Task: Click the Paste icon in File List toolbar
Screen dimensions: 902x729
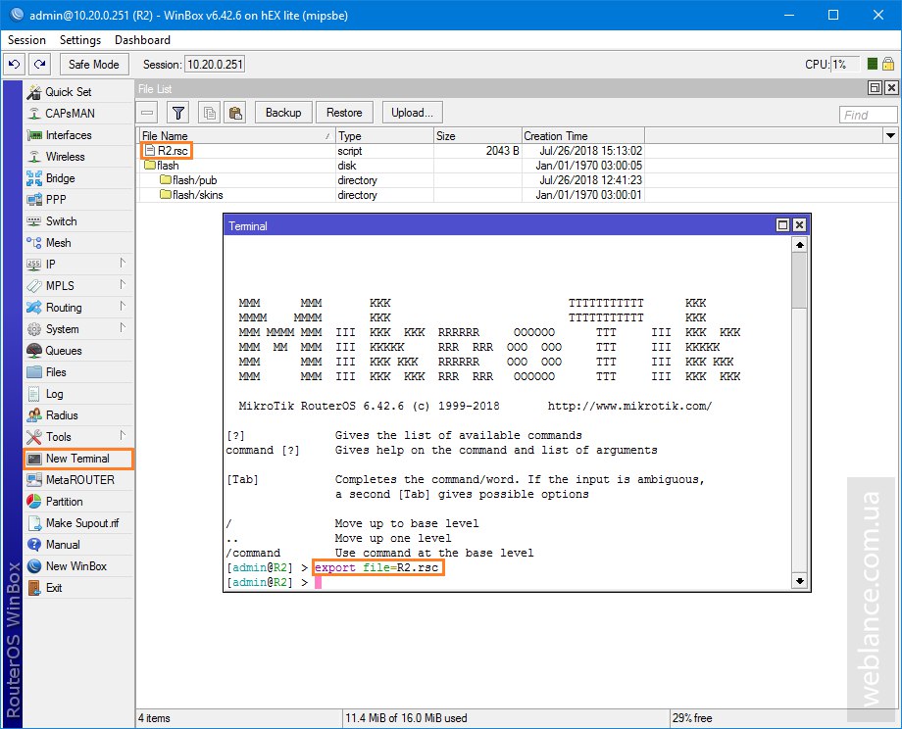Action: [235, 113]
